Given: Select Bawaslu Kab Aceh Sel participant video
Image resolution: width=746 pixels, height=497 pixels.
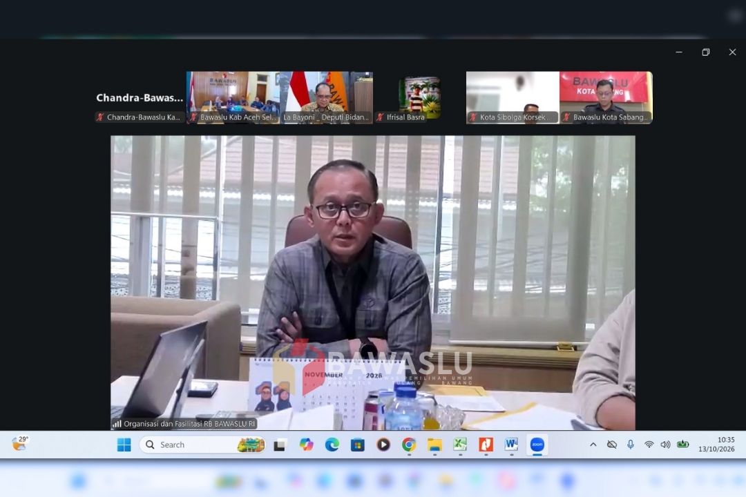Looking at the screenshot, I should 233,98.
